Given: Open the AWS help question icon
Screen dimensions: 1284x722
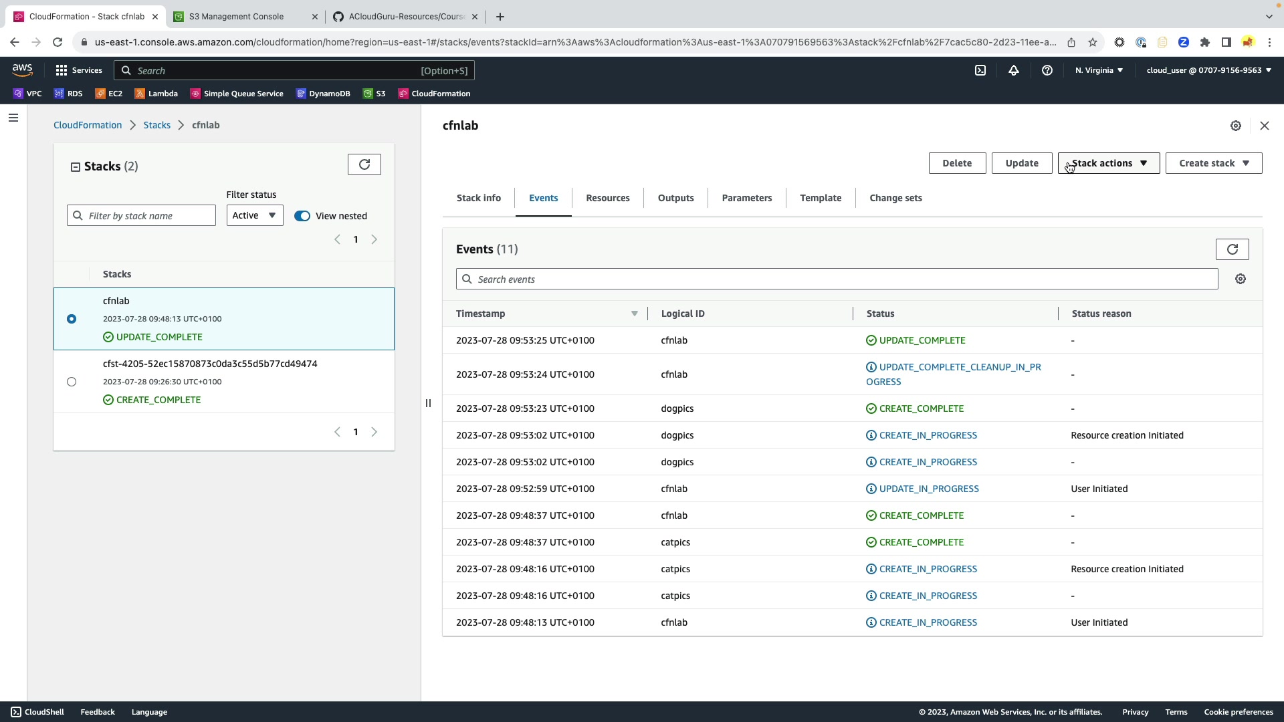Looking at the screenshot, I should coord(1047,70).
